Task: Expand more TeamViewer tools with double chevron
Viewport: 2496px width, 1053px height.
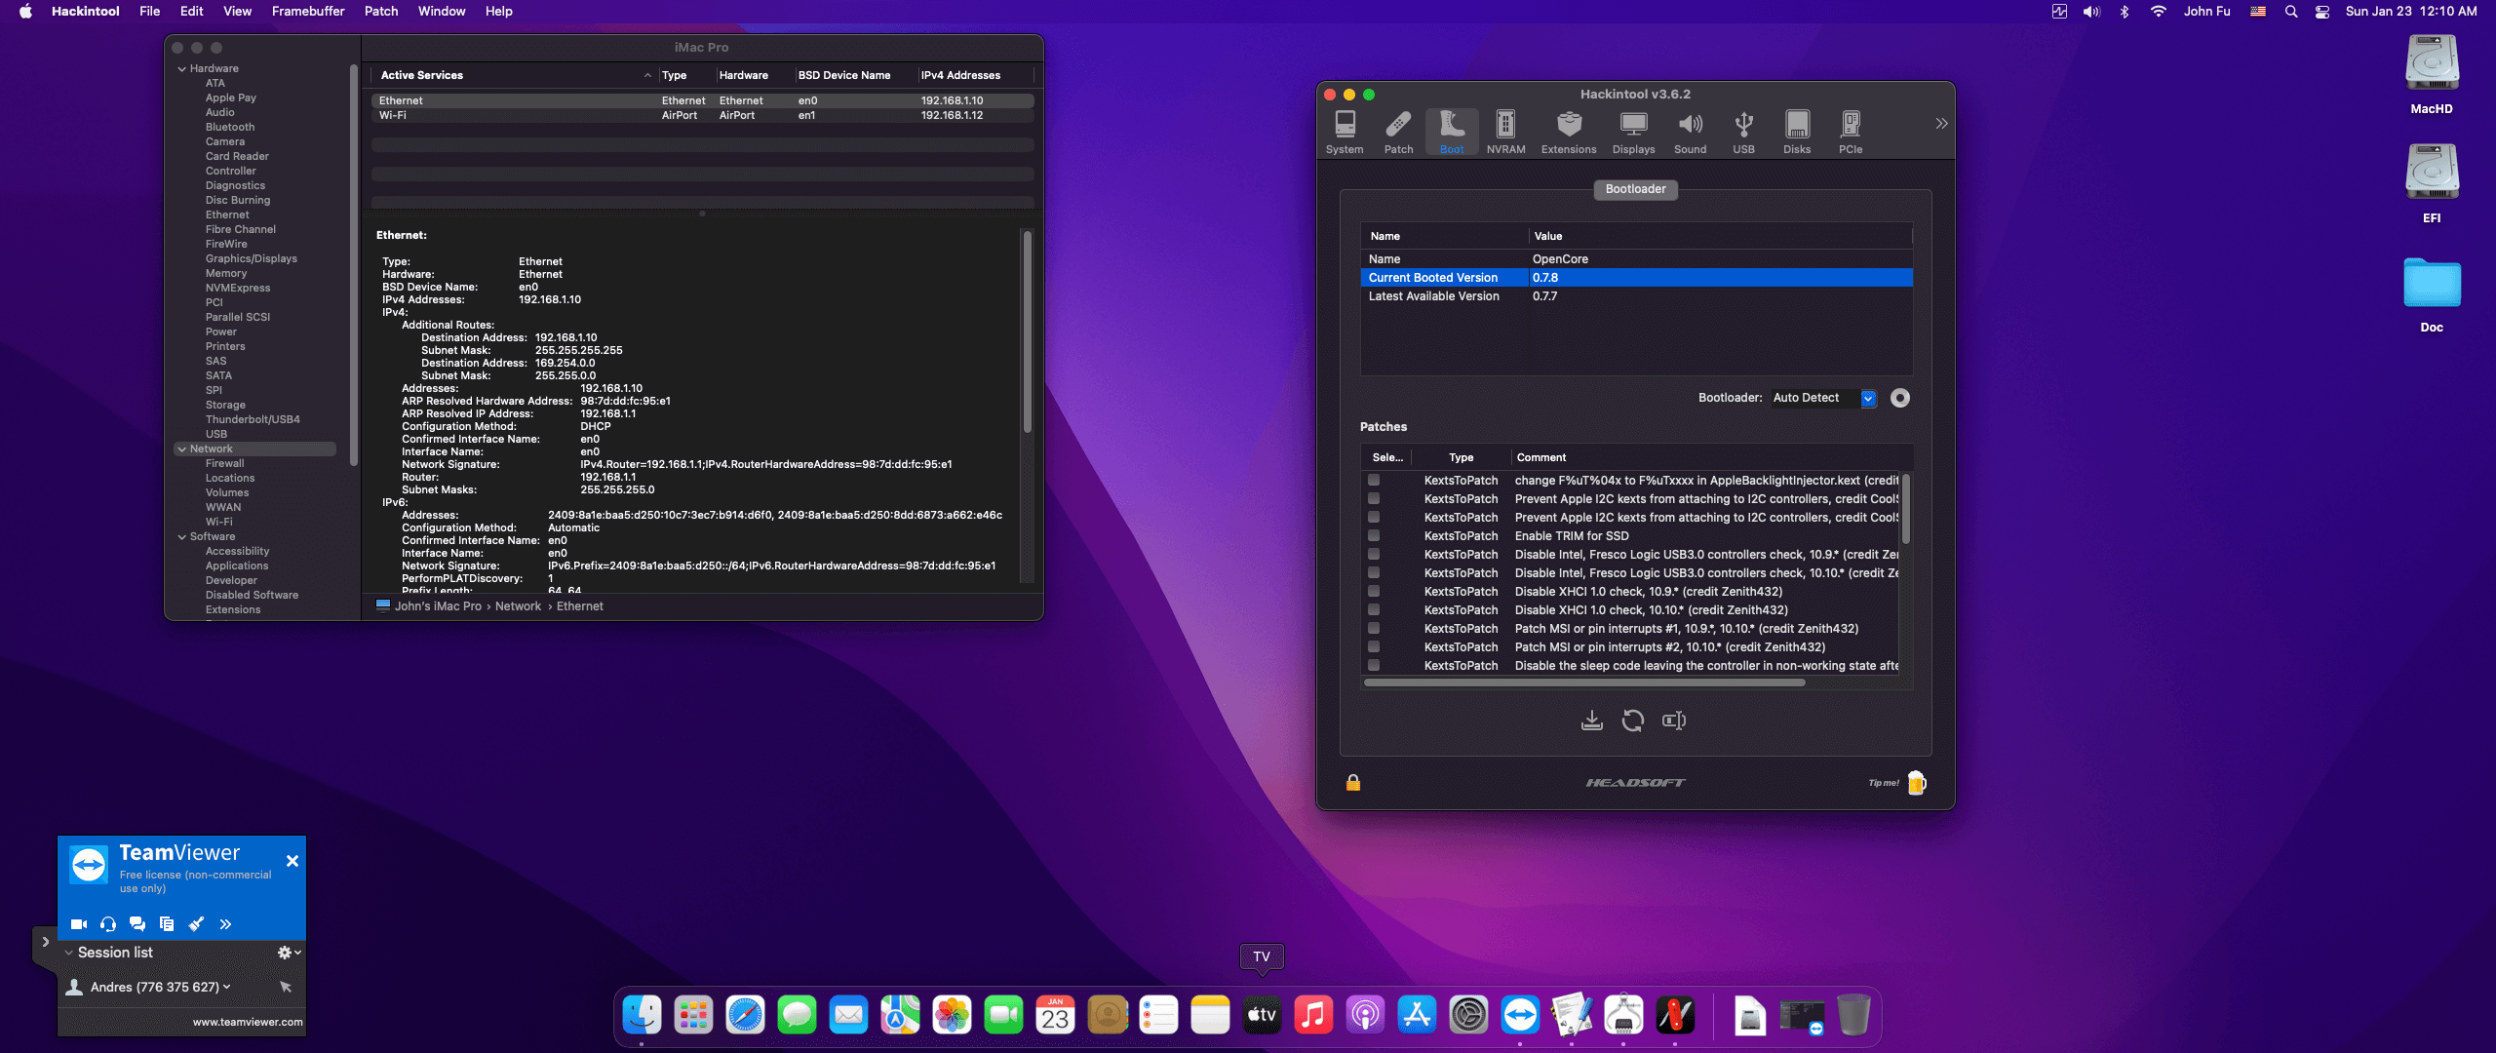Action: 225,924
